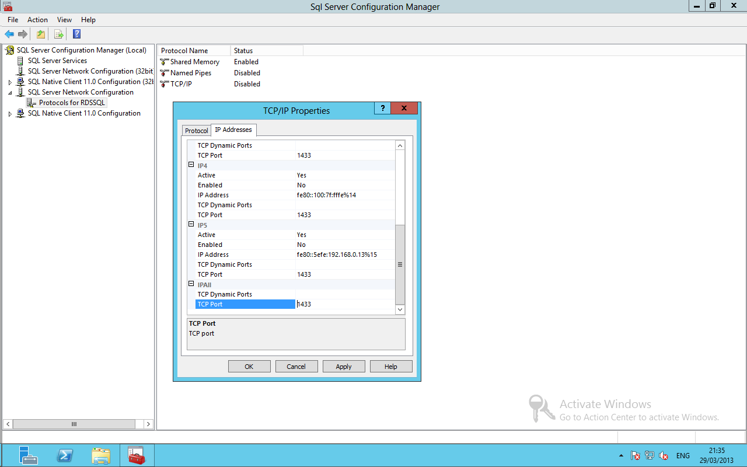Click the Export List toolbar icon
The height and width of the screenshot is (467, 747).
(58, 34)
